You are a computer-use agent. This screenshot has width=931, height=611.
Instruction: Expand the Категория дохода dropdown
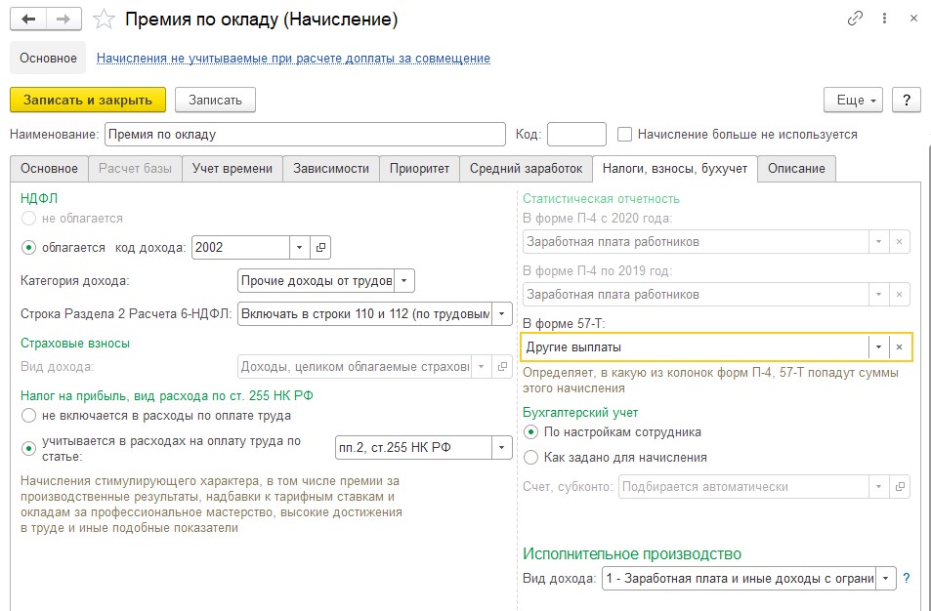click(x=403, y=280)
